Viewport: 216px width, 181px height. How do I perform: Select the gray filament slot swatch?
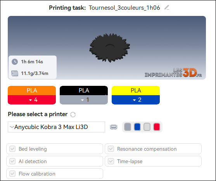click(128, 127)
